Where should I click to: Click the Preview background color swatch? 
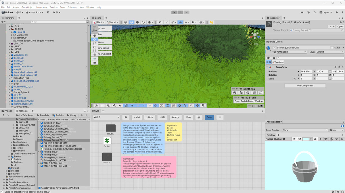coord(306,139)
